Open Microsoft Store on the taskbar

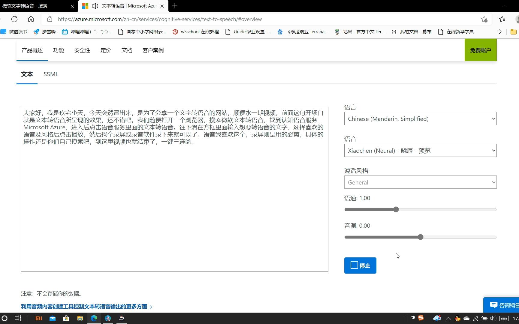point(66,318)
